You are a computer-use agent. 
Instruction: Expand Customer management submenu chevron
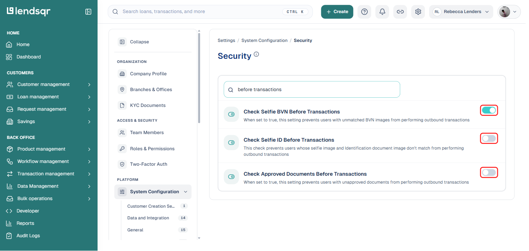pyautogui.click(x=89, y=85)
